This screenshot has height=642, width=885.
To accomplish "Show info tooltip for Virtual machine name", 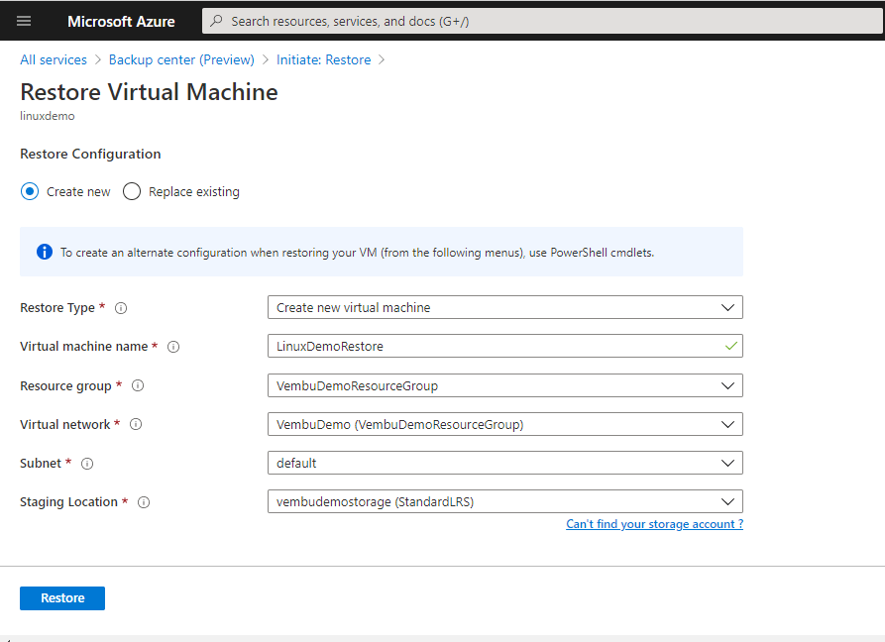I will pyautogui.click(x=173, y=347).
